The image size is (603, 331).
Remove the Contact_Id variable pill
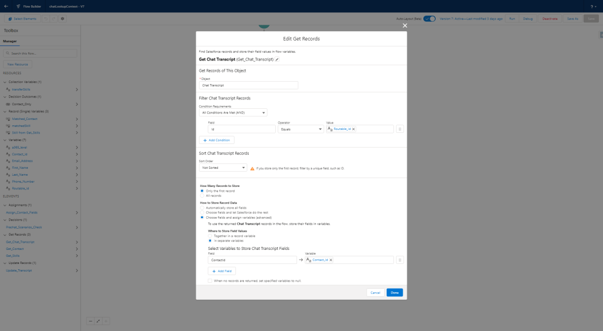331,260
